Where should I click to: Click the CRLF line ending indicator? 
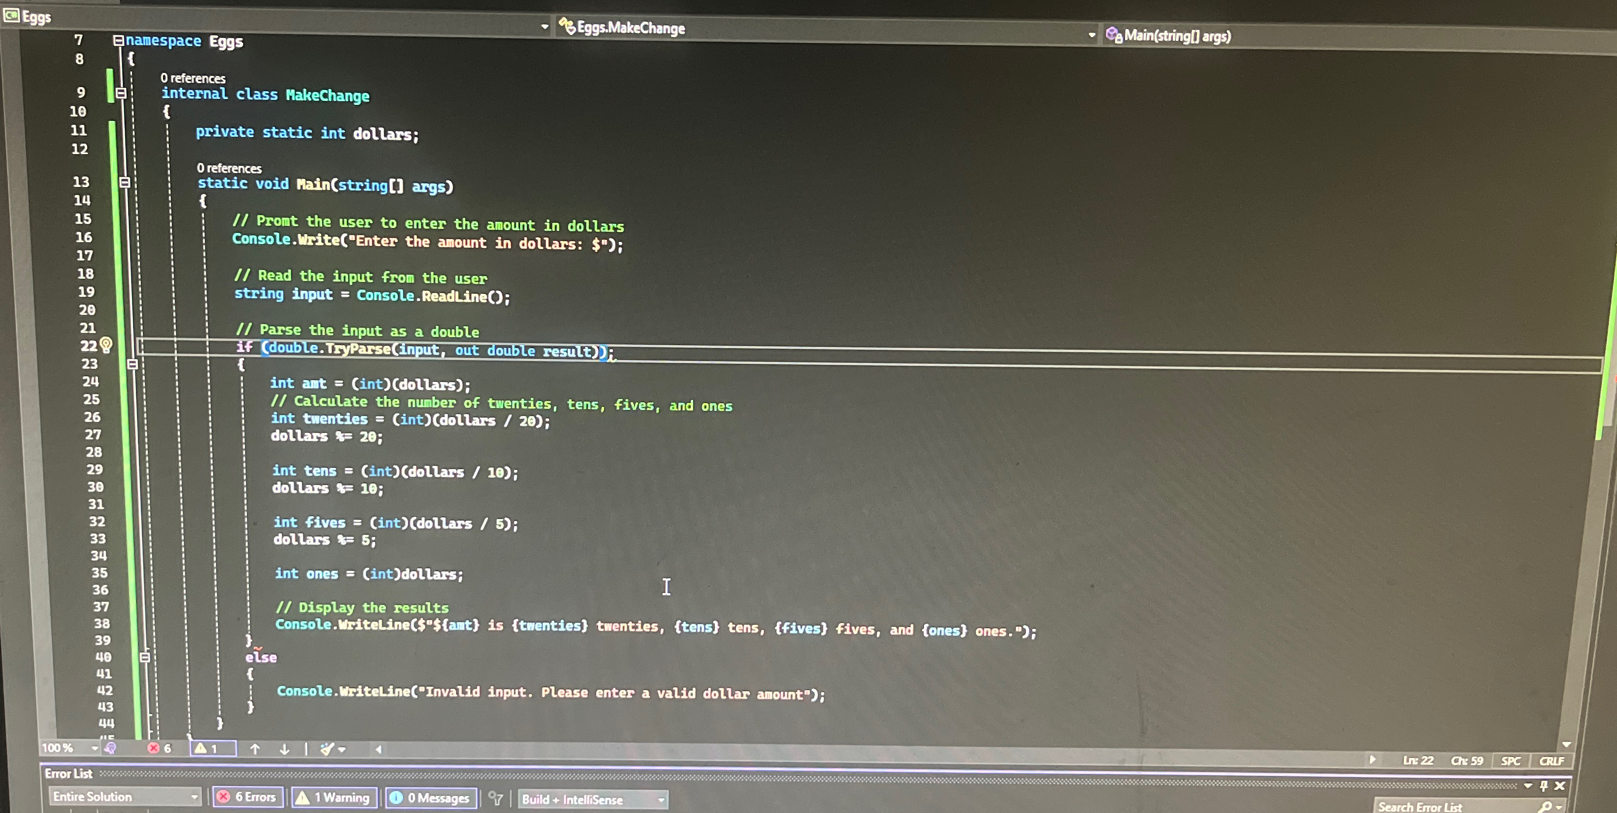(x=1551, y=761)
